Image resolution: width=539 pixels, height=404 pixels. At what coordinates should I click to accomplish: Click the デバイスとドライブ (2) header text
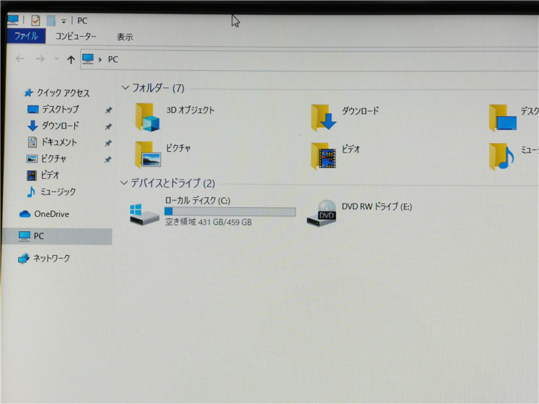pyautogui.click(x=173, y=183)
